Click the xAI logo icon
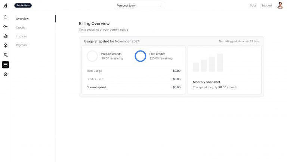287x162 pixels. click(5, 6)
